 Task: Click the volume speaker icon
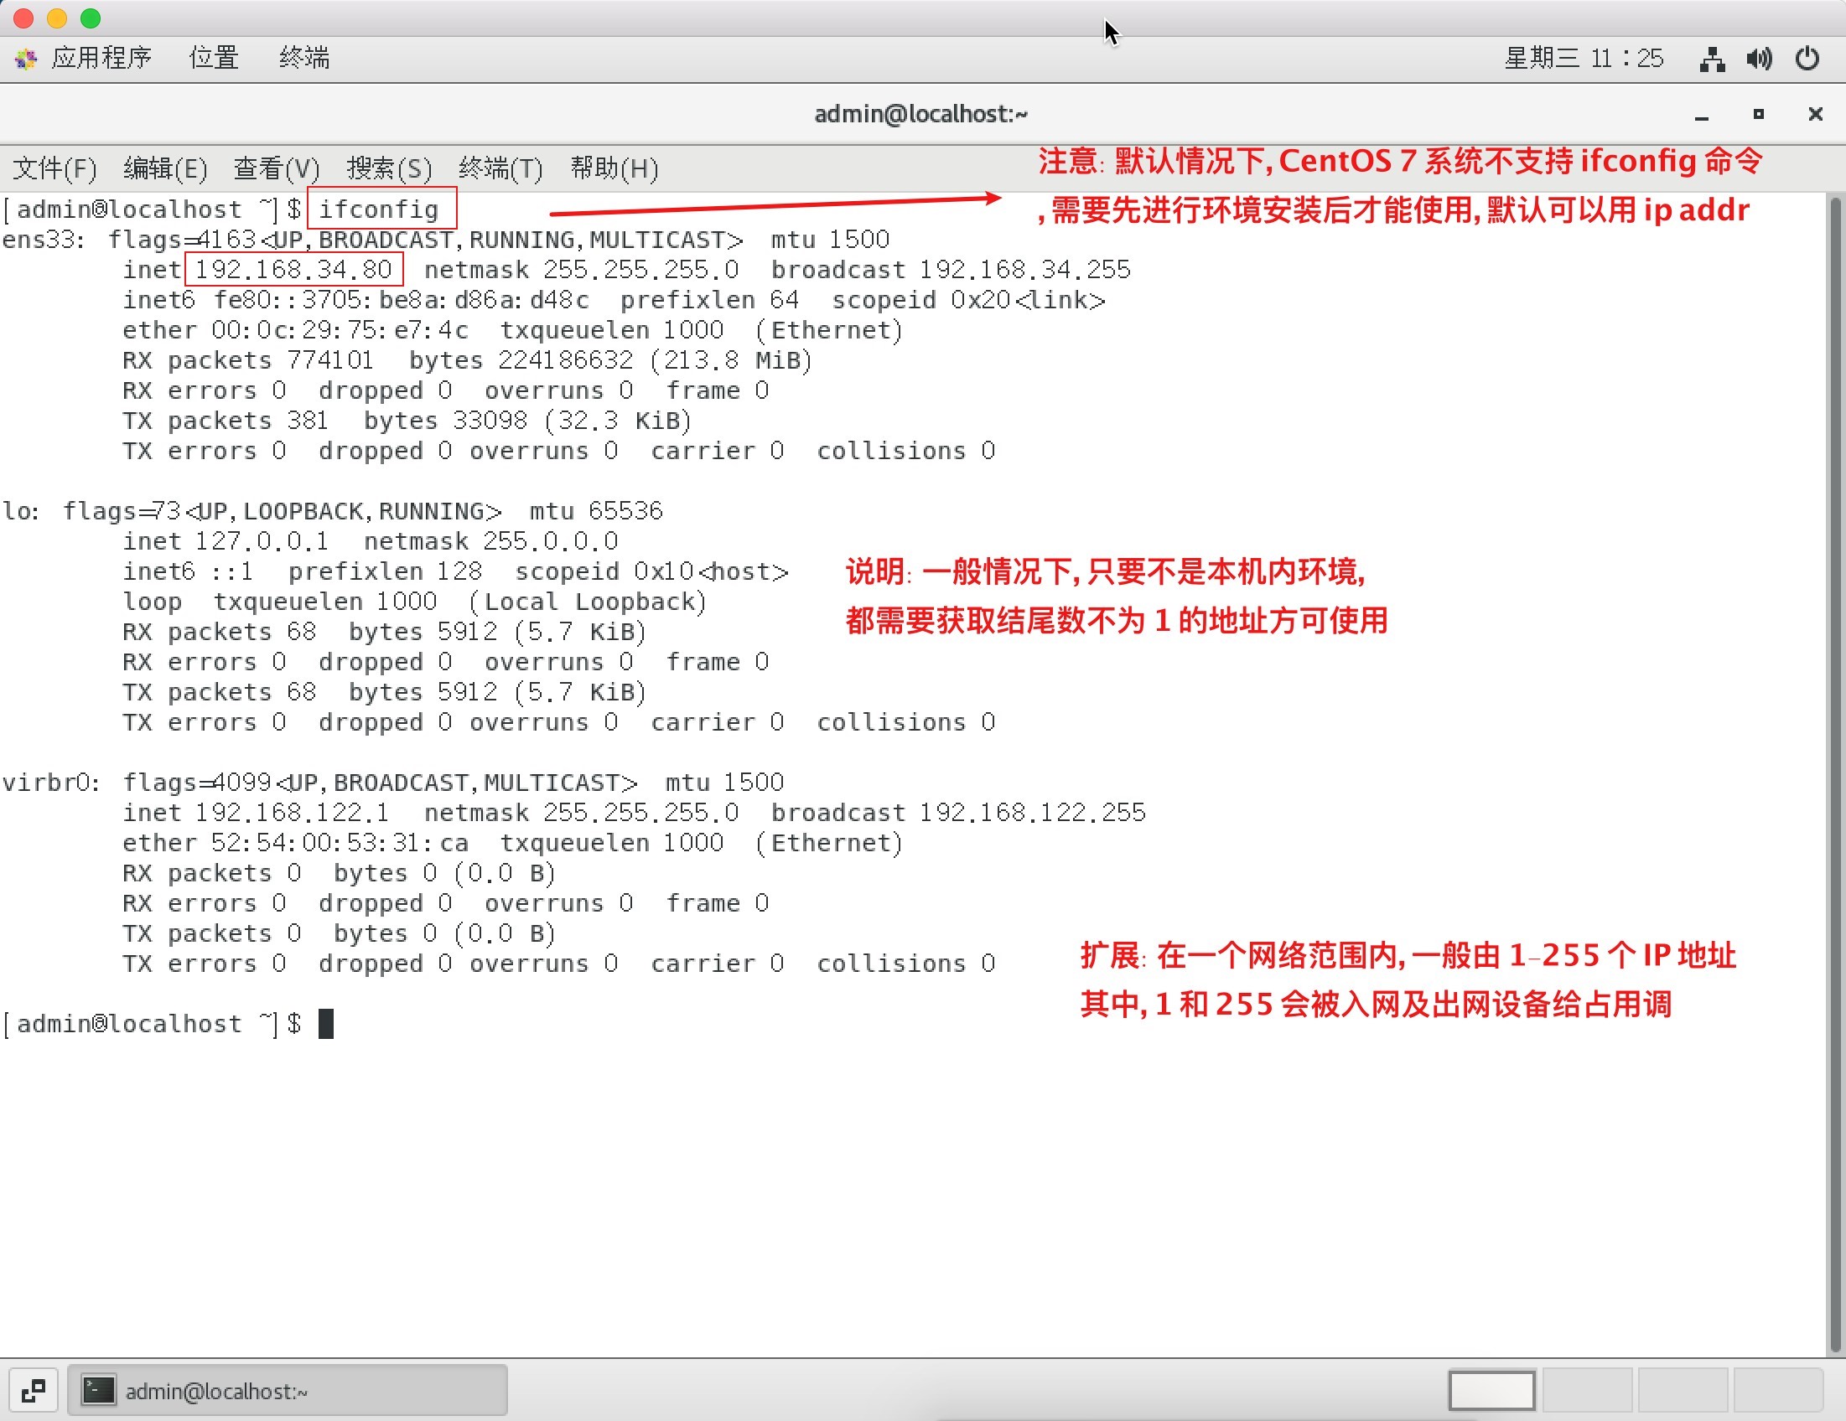[1759, 59]
